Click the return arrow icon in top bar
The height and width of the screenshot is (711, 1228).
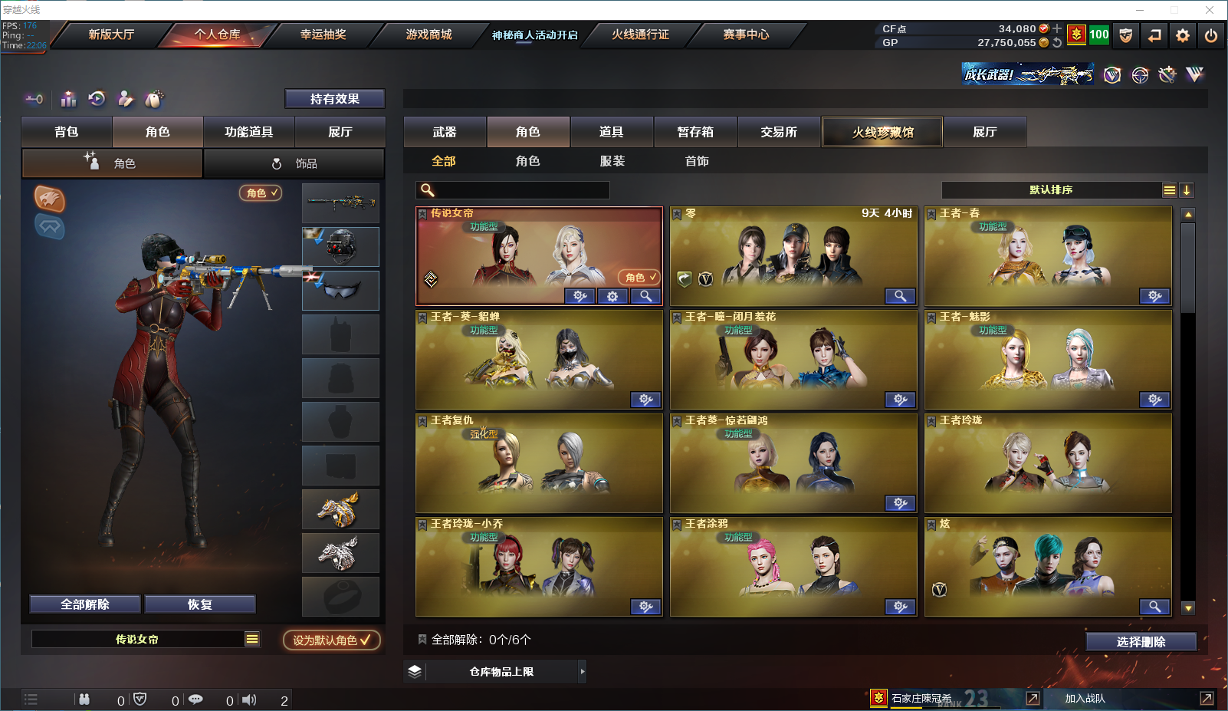(x=1154, y=35)
